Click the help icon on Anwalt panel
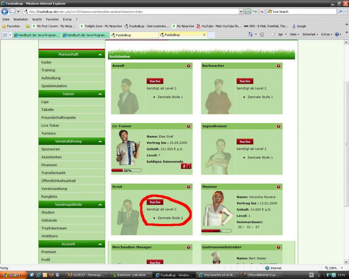This screenshot has height=279, width=349. (188, 66)
